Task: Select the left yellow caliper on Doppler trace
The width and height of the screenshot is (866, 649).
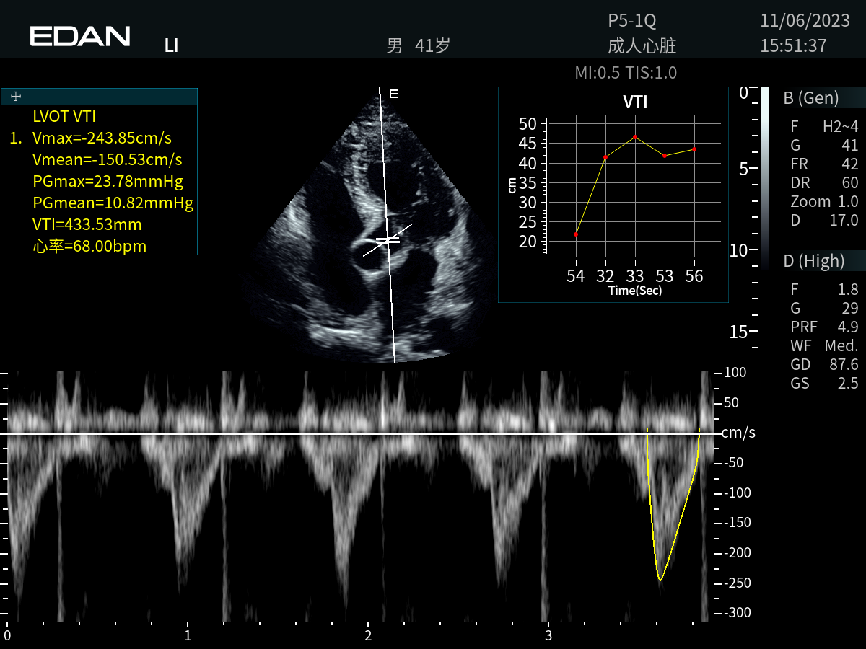Action: 647,433
